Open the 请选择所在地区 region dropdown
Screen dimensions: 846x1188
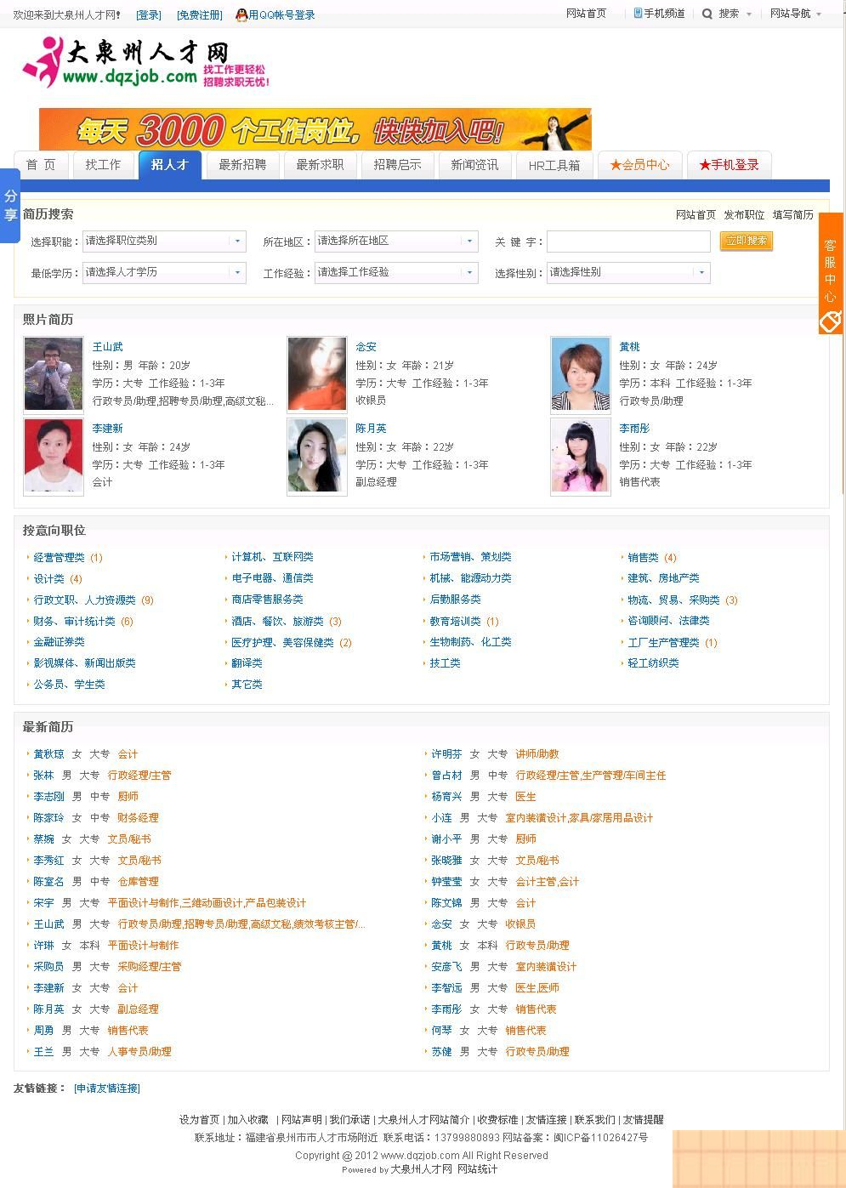point(395,242)
